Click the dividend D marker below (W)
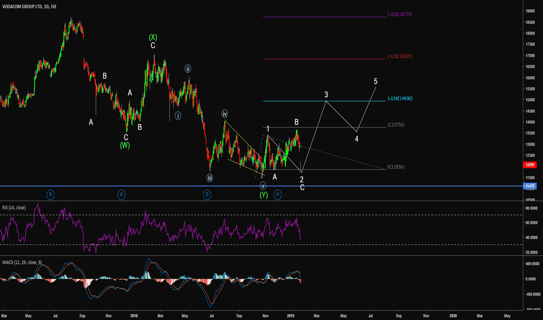 [x=121, y=195]
